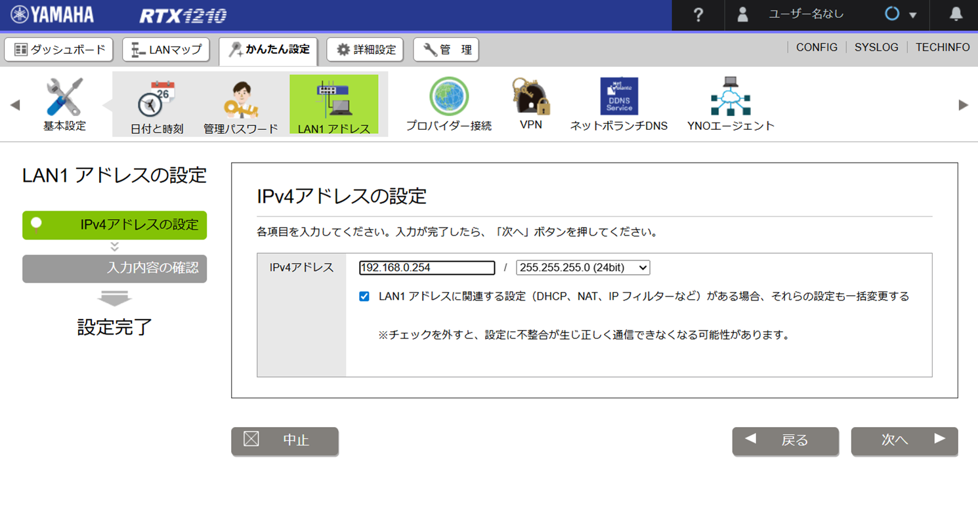Open 管理パスワード settings via the key icon
This screenshot has height=530, width=978.
point(240,97)
